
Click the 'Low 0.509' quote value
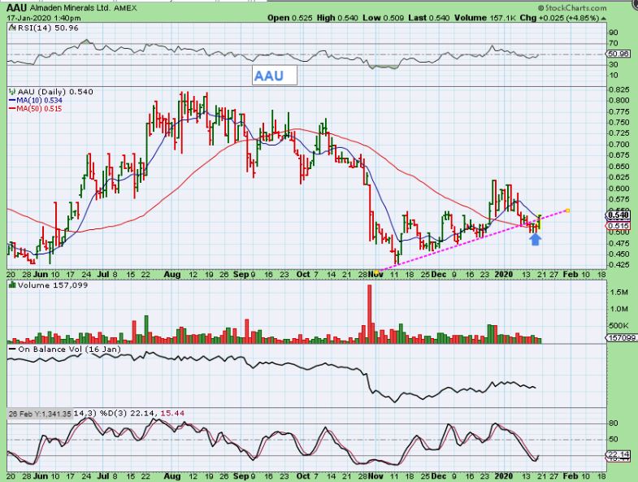tap(383, 18)
